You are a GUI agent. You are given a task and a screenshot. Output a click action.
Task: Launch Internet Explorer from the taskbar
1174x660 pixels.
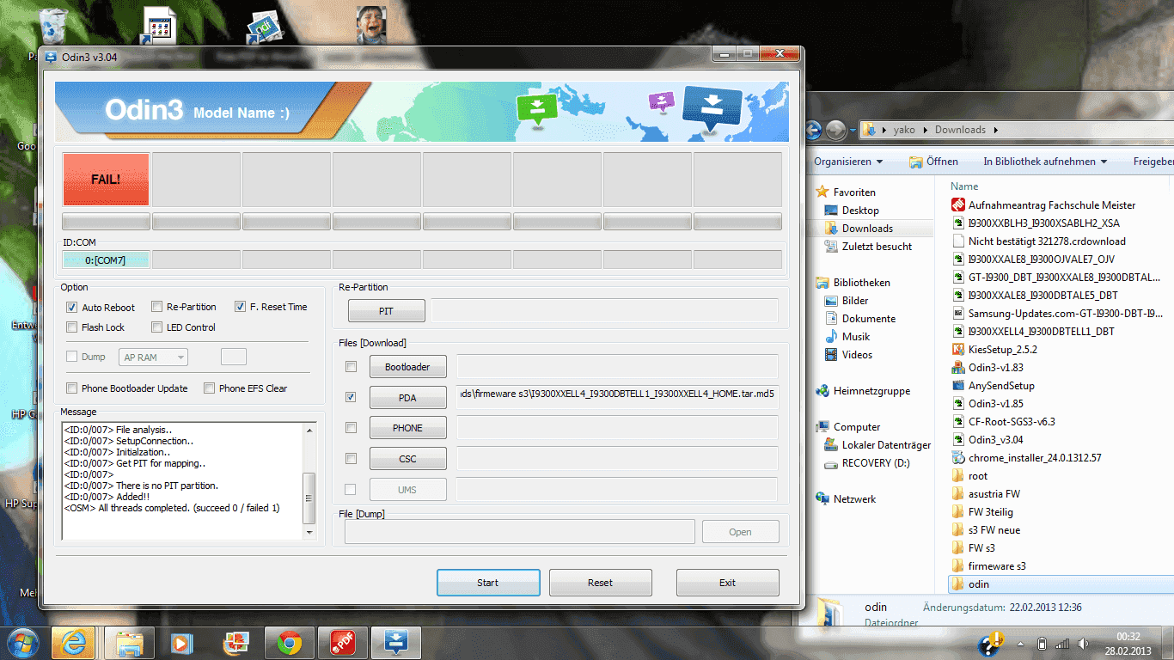click(x=73, y=643)
